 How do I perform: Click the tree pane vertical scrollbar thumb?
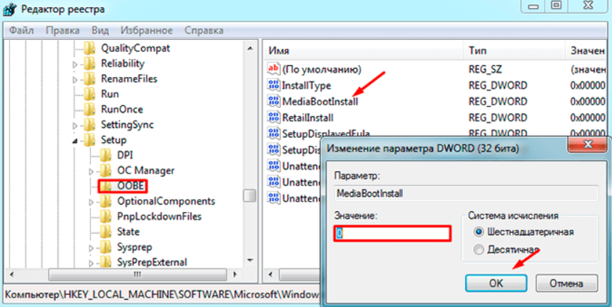[249, 196]
